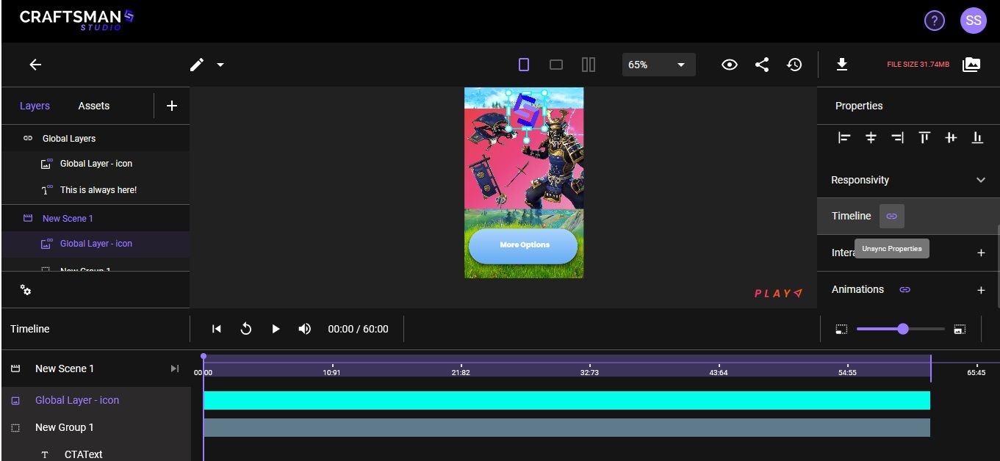The height and width of the screenshot is (461, 1000).
Task: Select New Group 1 timeline row
Action: pos(96,427)
